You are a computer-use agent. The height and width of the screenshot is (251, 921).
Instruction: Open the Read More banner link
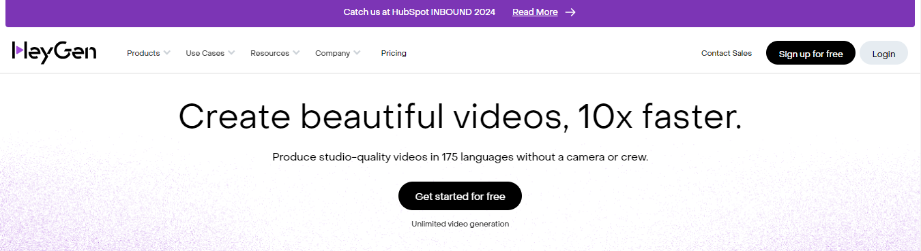[535, 12]
